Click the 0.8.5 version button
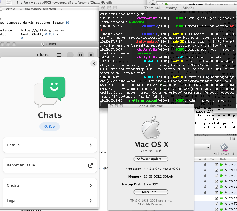The width and height of the screenshot is (237, 211). tap(50, 127)
